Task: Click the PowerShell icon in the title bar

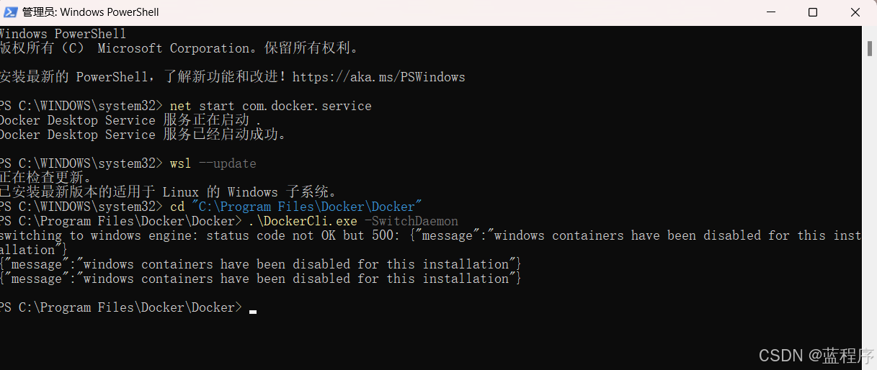Action: pyautogui.click(x=12, y=12)
